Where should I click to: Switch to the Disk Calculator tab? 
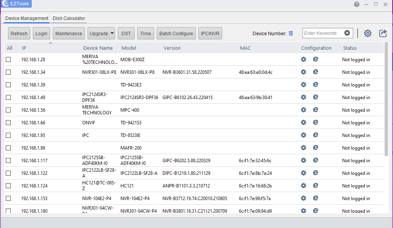pyautogui.click(x=68, y=18)
